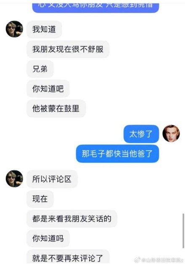
Task: Tap the 现在 message bubble
Action: [40, 199]
